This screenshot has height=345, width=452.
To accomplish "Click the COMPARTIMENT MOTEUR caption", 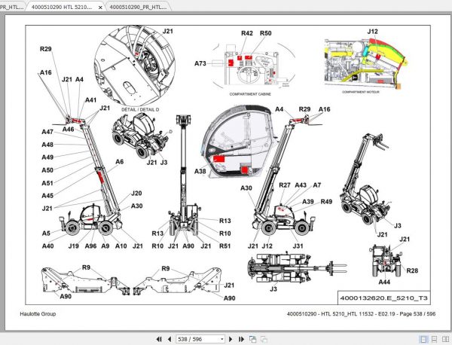I will (x=361, y=92).
